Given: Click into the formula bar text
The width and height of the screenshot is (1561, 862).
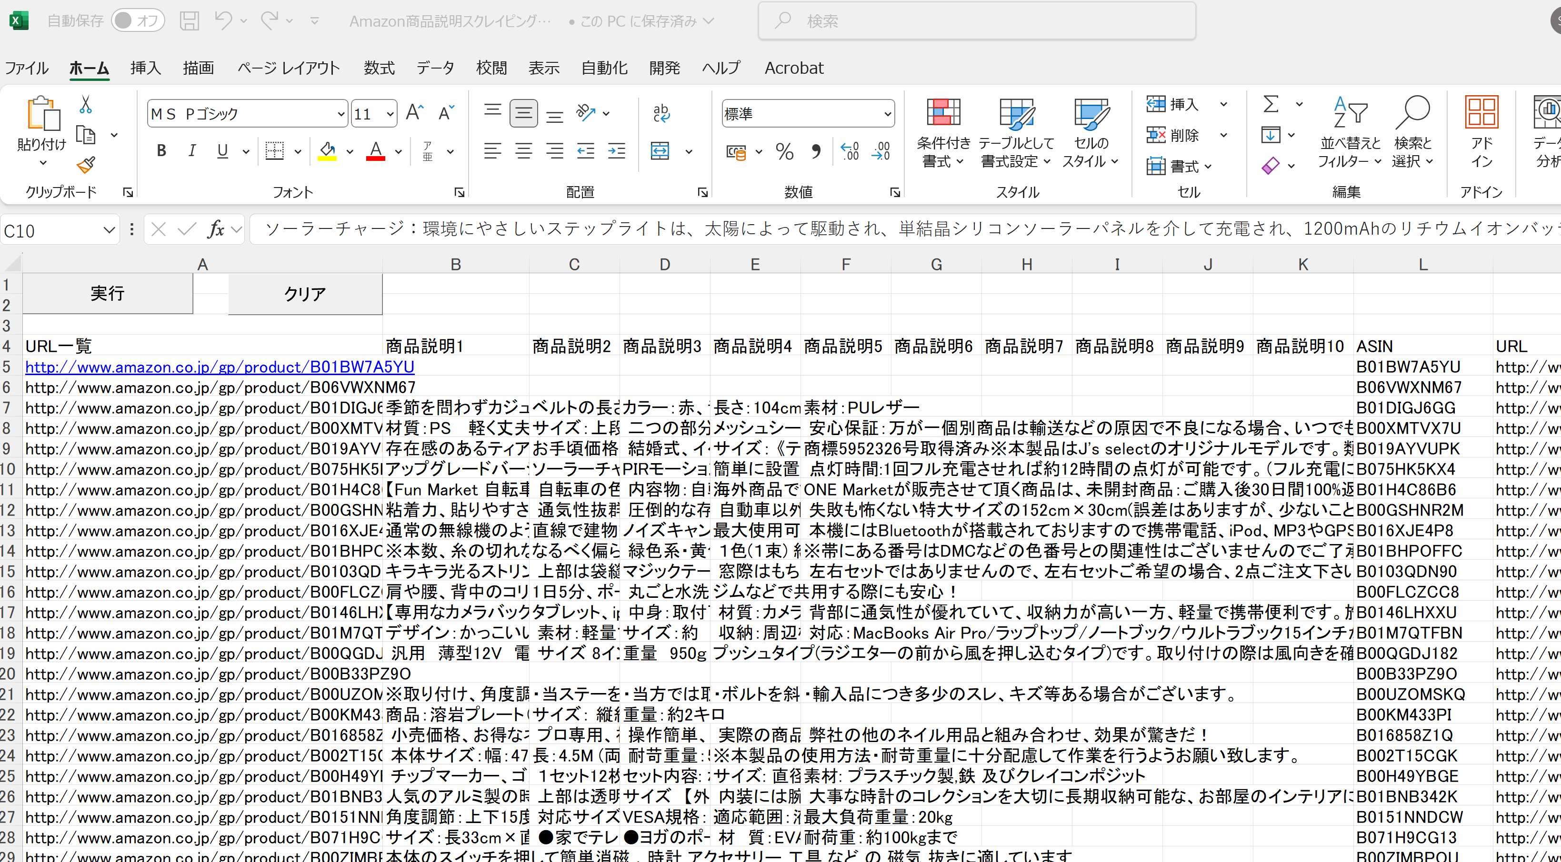Looking at the screenshot, I should [905, 229].
